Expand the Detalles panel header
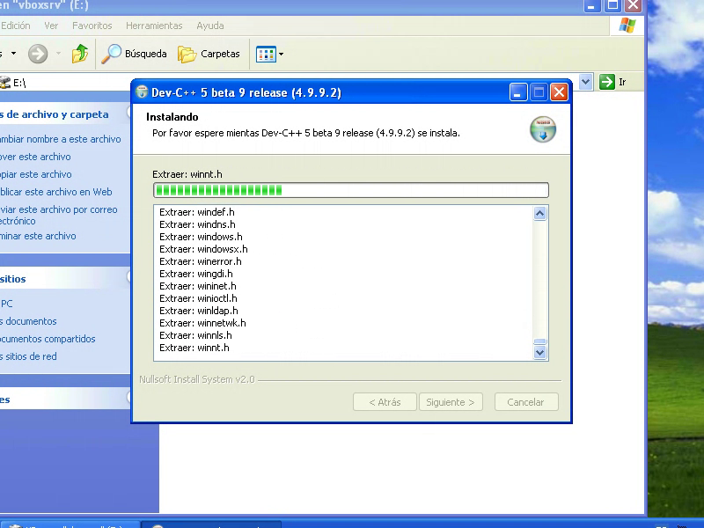The height and width of the screenshot is (528, 704). coord(65,400)
